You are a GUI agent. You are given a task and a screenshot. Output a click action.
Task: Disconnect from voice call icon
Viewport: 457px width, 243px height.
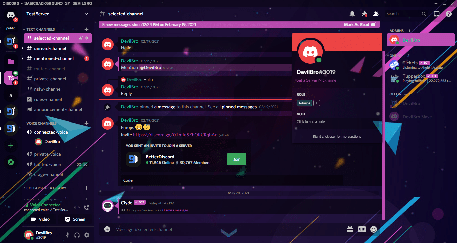(87, 207)
